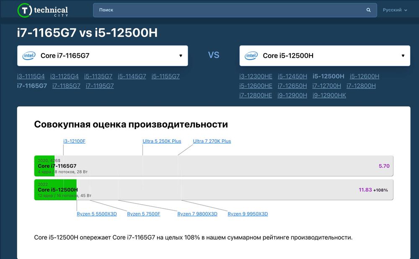Image resolution: width=419 pixels, height=259 pixels.
Task: Open the Core i7-1165G7 processor selector
Action: [x=103, y=56]
